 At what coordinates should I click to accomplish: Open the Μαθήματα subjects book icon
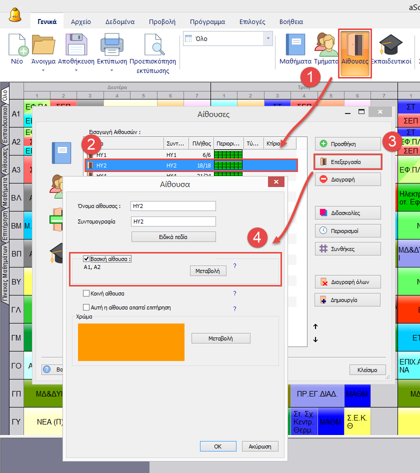pyautogui.click(x=295, y=45)
